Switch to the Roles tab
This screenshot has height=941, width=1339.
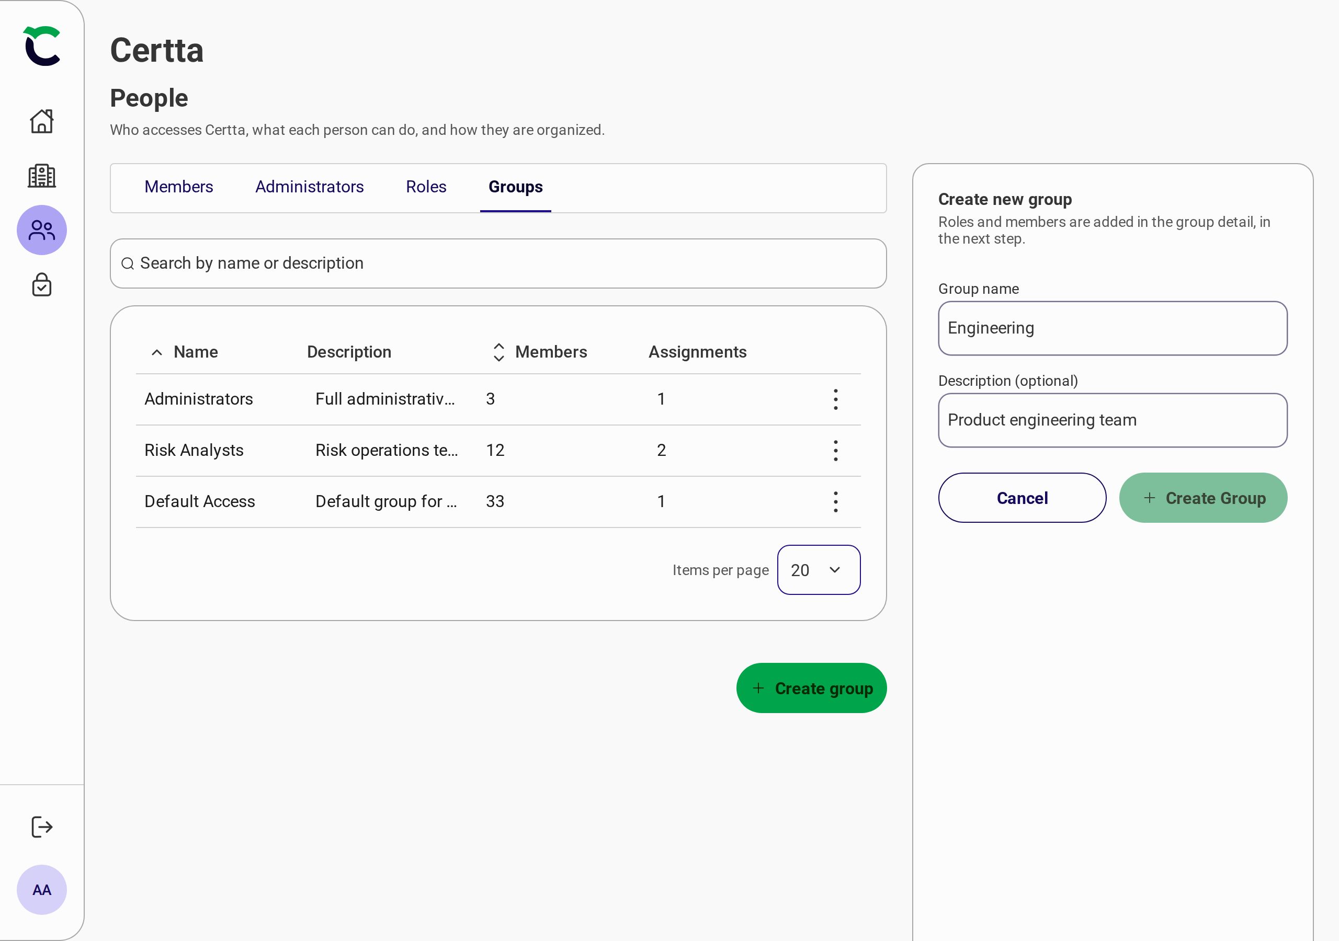[426, 187]
